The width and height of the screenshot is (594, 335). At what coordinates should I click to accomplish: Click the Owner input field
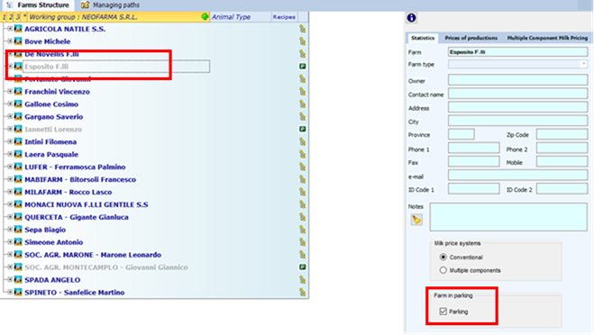click(x=518, y=80)
